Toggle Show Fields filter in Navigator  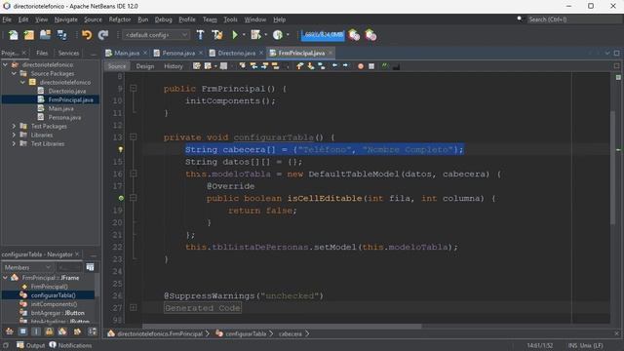click(22, 331)
